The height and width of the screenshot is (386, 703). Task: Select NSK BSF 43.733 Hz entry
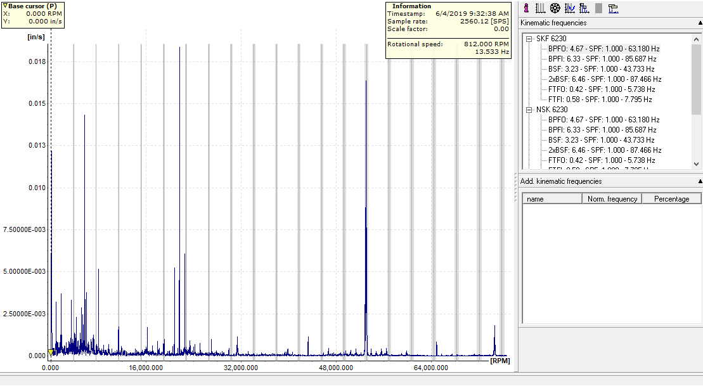(601, 140)
